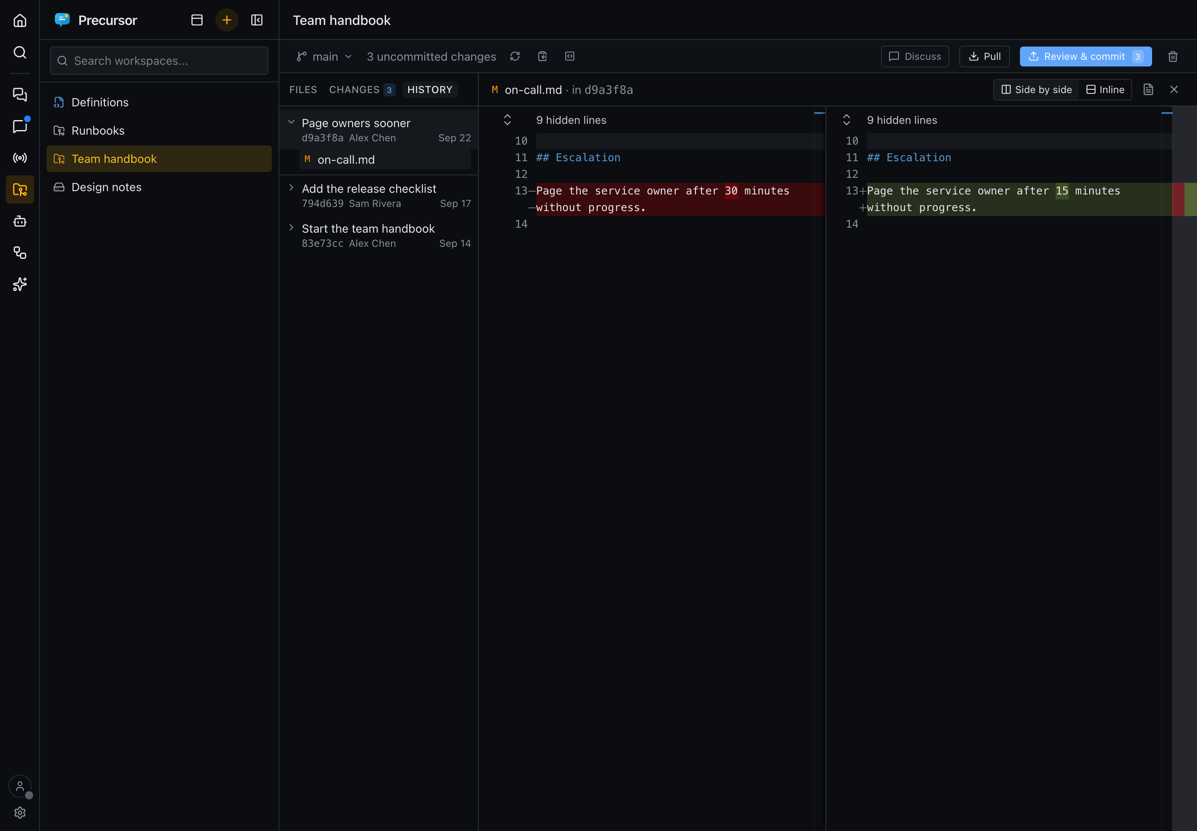This screenshot has height=831, width=1197.
Task: Select the Team handbook workspace
Action: tap(159, 159)
